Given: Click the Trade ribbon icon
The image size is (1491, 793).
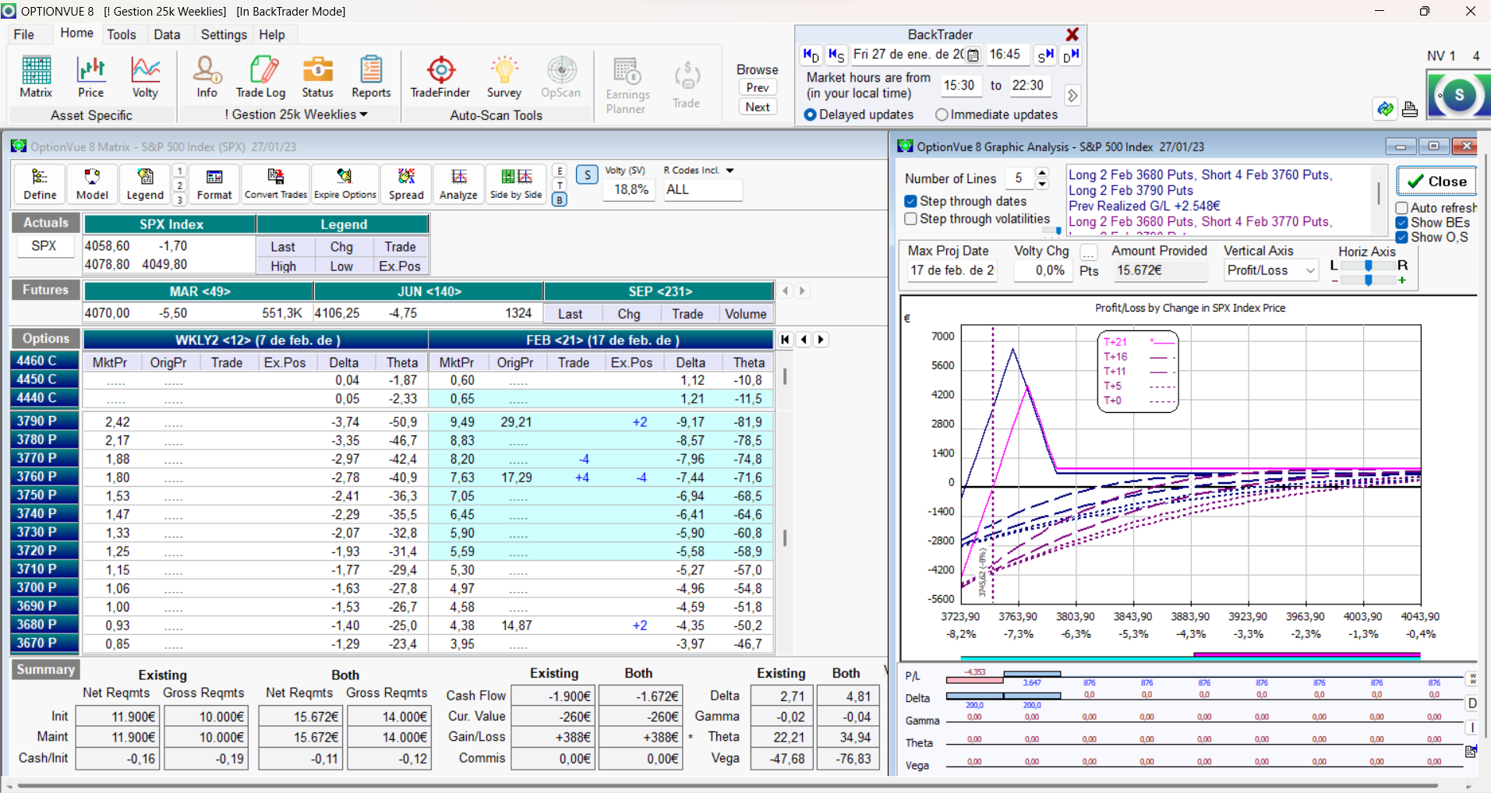Looking at the screenshot, I should pyautogui.click(x=687, y=84).
